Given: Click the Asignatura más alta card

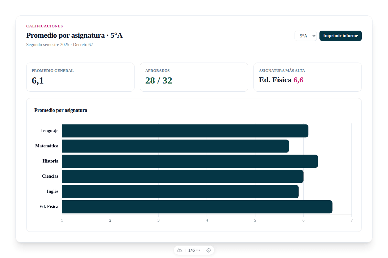Looking at the screenshot, I should 307,77.
